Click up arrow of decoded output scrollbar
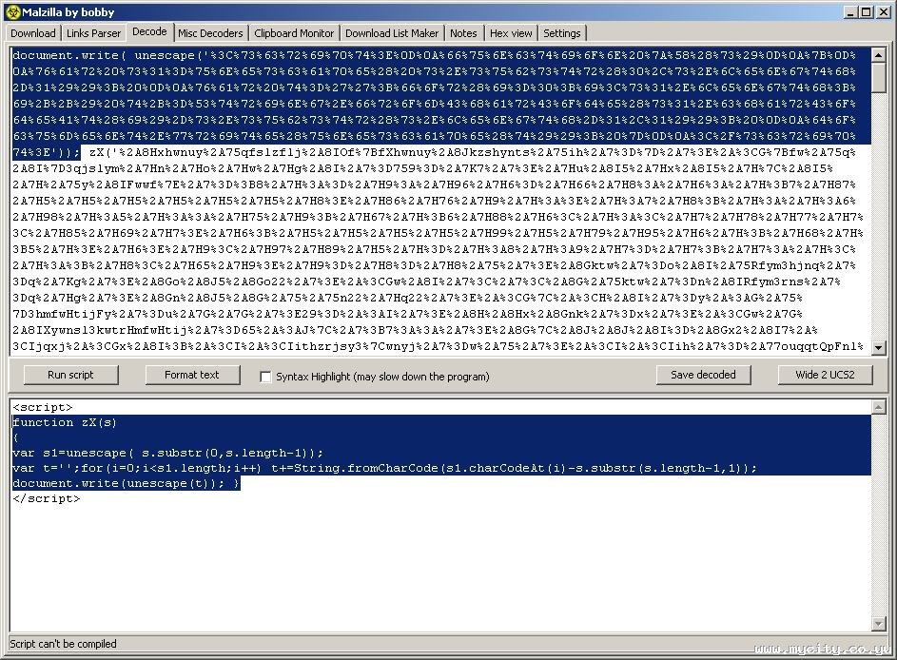The image size is (897, 660). (879, 407)
